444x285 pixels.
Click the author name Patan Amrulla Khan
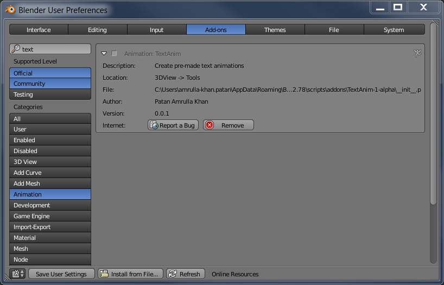pyautogui.click(x=181, y=102)
